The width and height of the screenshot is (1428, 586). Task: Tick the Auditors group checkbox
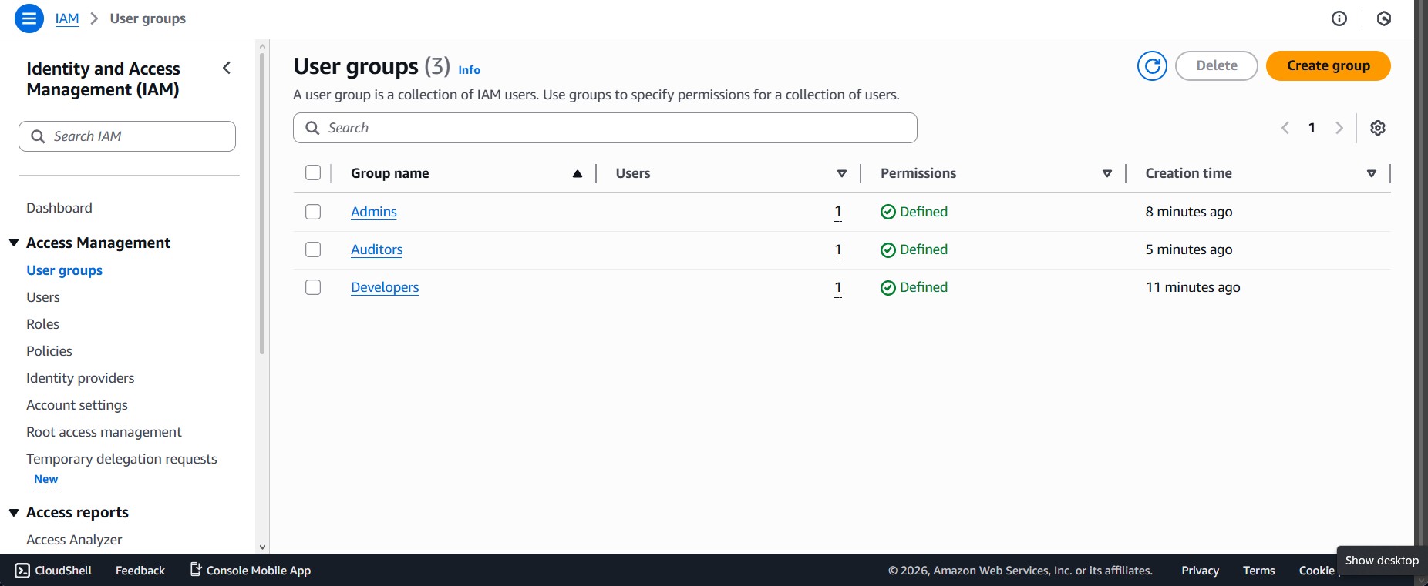313,249
